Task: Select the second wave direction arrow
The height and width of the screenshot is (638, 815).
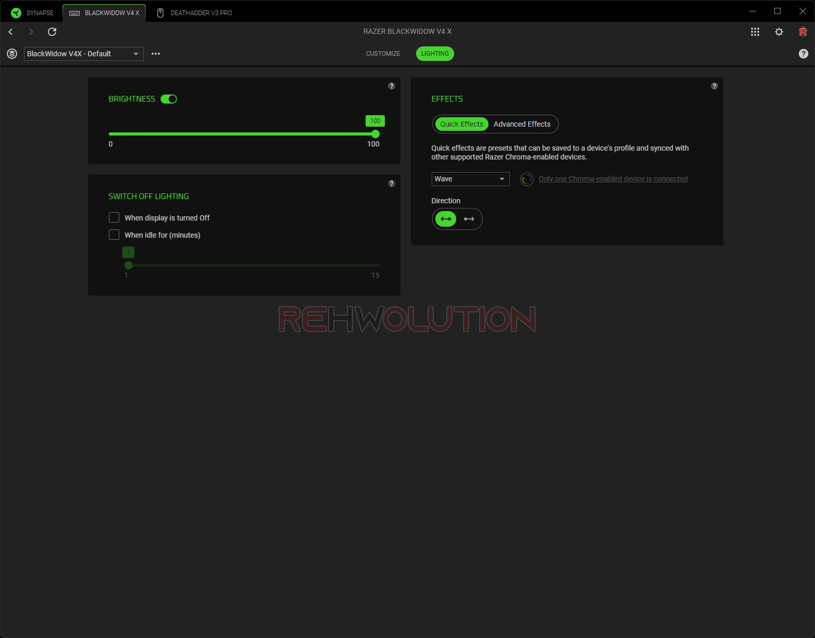Action: (469, 219)
